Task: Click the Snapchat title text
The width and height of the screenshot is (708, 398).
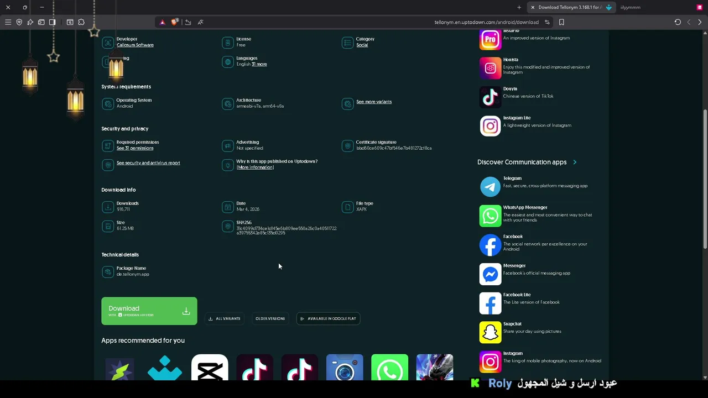Action: (512, 324)
